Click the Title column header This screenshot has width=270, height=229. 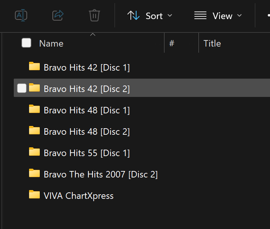[212, 44]
